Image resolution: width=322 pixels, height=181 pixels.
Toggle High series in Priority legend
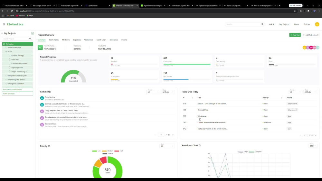click(x=119, y=151)
